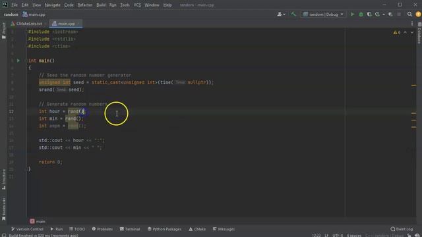This screenshot has height=237, width=422.
Task: Click line number 12 in gutter
Action: 11,111
